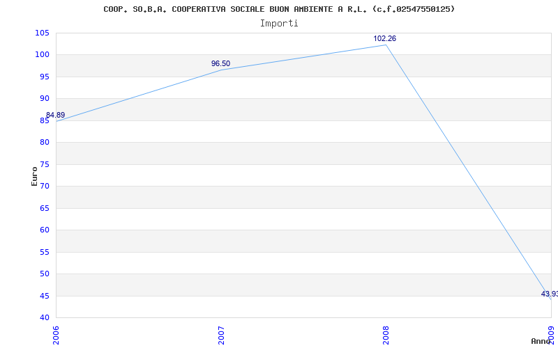Image resolution: width=558 pixels, height=348 pixels.
Task: Click the Anno x-axis title
Action: point(541,341)
